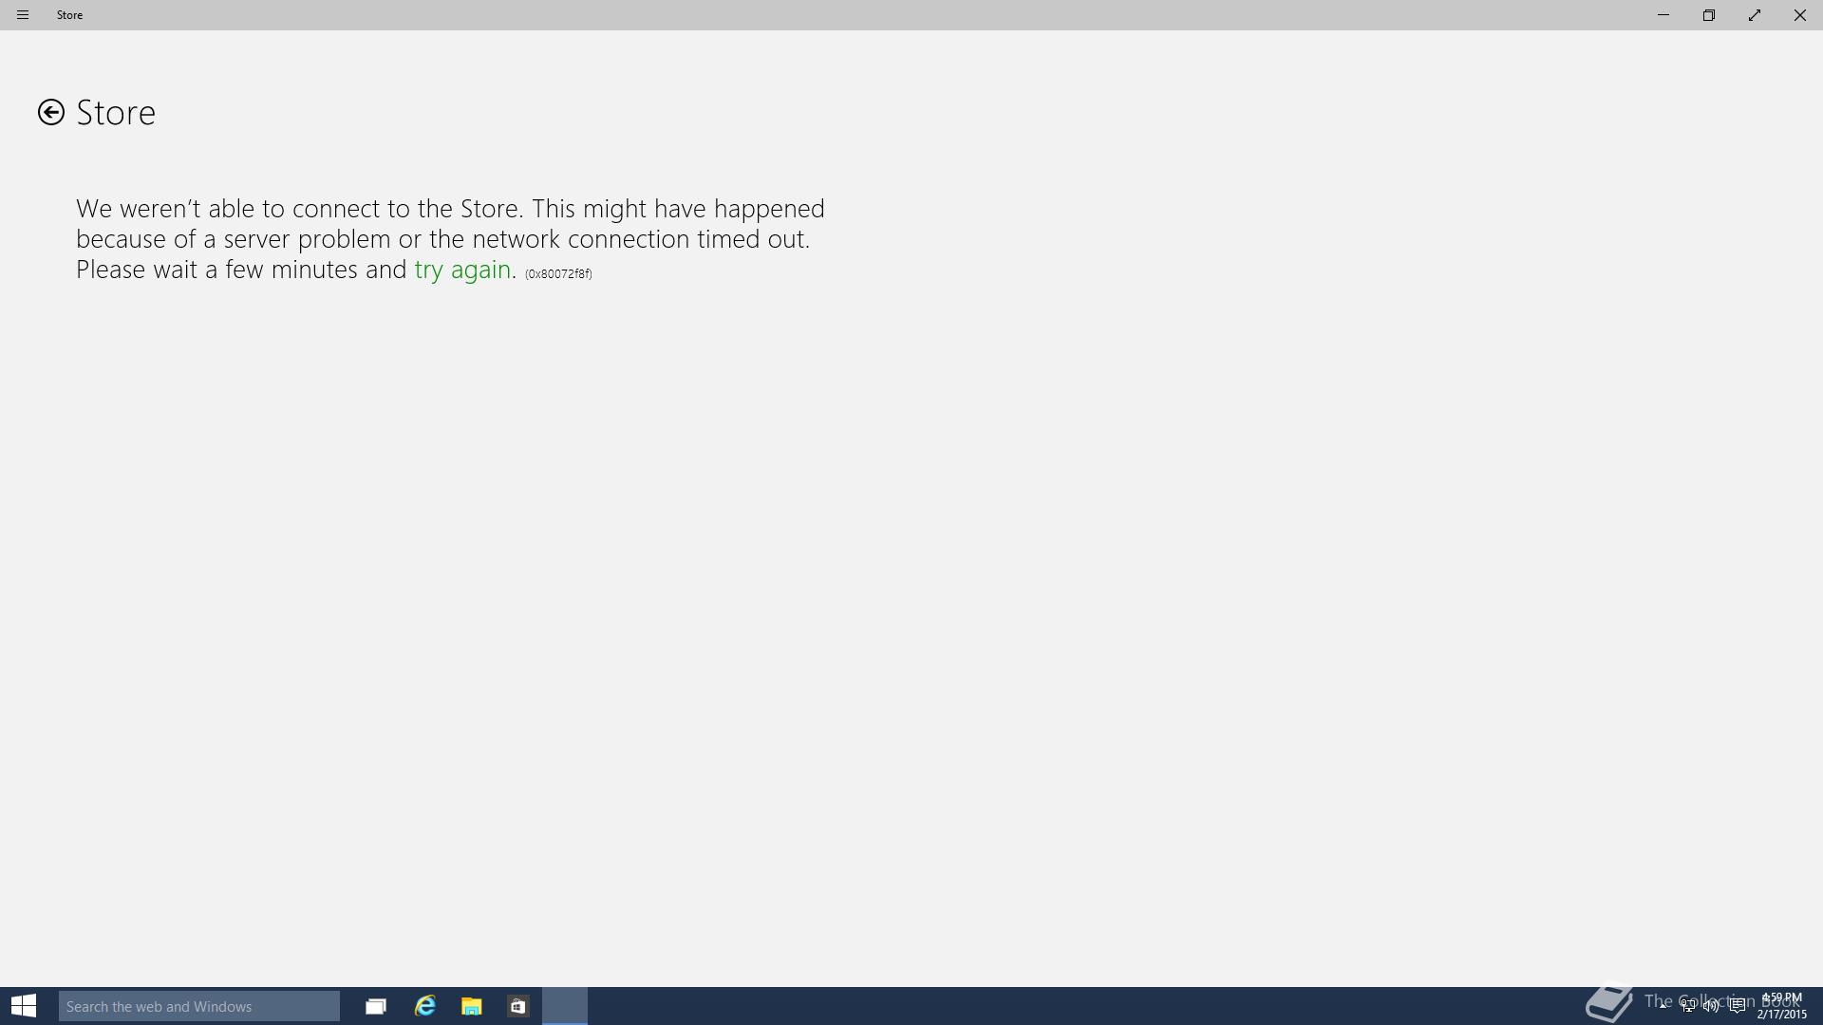Focus the 'Search the web and Windows' box
The image size is (1823, 1025).
point(199,1006)
